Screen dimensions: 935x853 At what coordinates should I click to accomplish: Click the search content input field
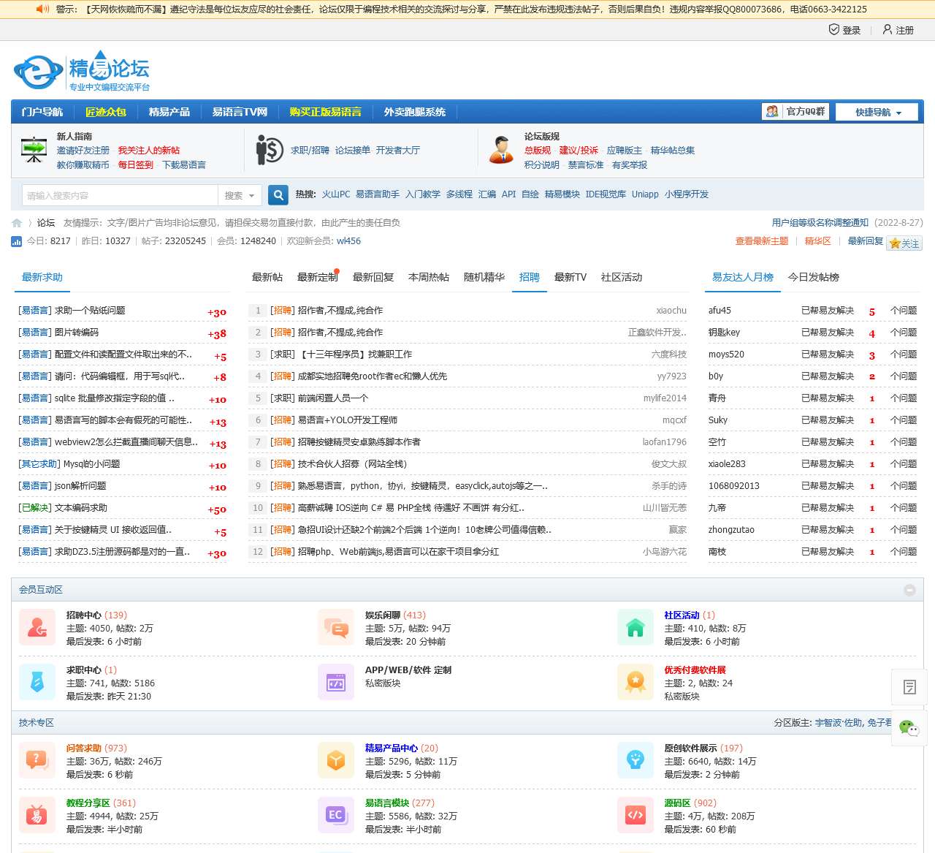[x=120, y=195]
